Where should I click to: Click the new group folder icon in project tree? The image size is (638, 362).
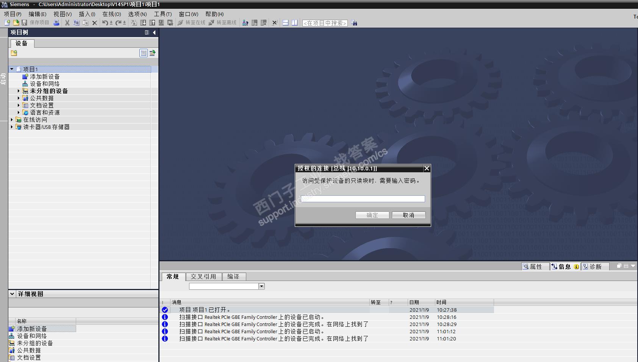click(x=14, y=53)
